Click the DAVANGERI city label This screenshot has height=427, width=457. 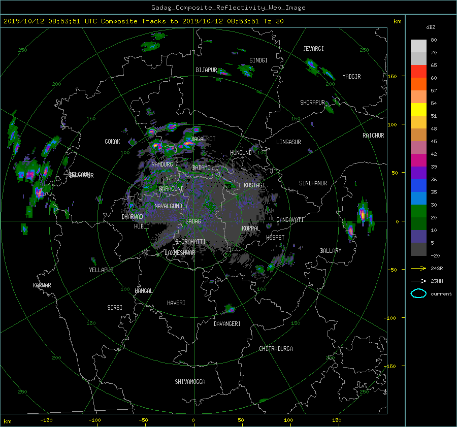pyautogui.click(x=227, y=324)
